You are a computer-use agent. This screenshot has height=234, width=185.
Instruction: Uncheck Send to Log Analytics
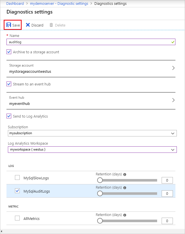(x=9, y=116)
